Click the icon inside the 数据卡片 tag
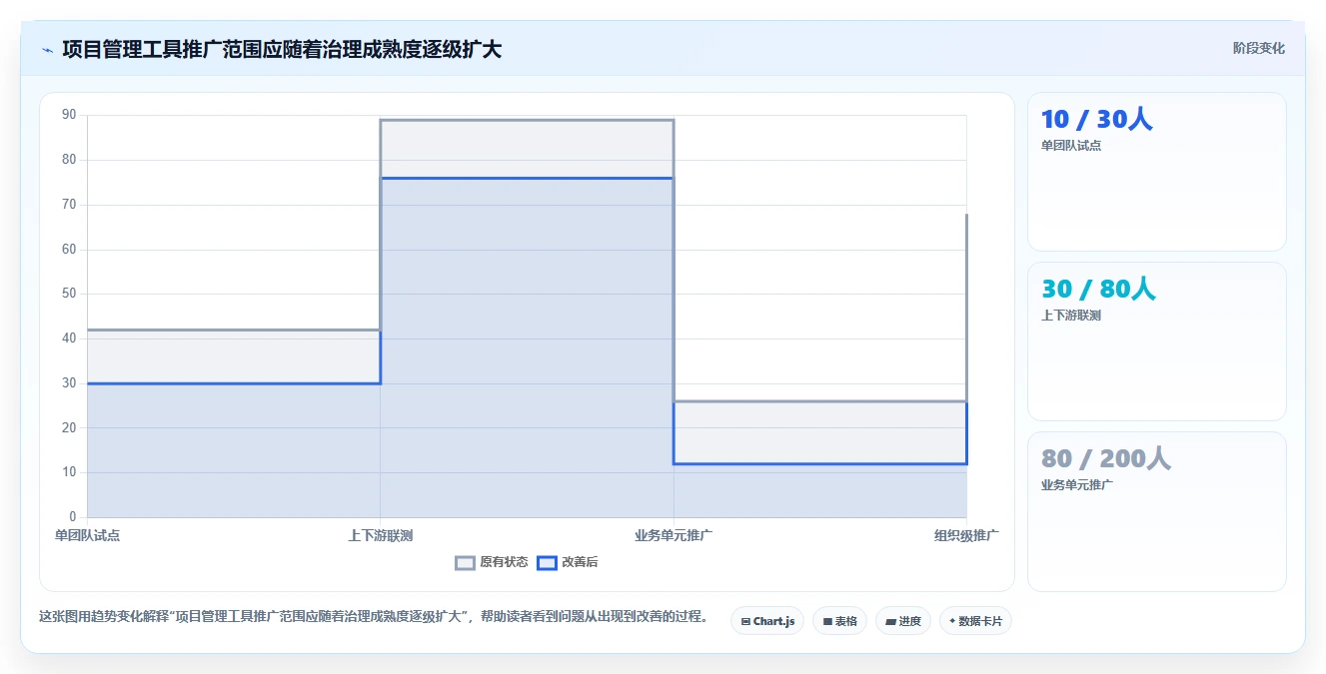Screen dimensions: 1326x674 tap(952, 621)
